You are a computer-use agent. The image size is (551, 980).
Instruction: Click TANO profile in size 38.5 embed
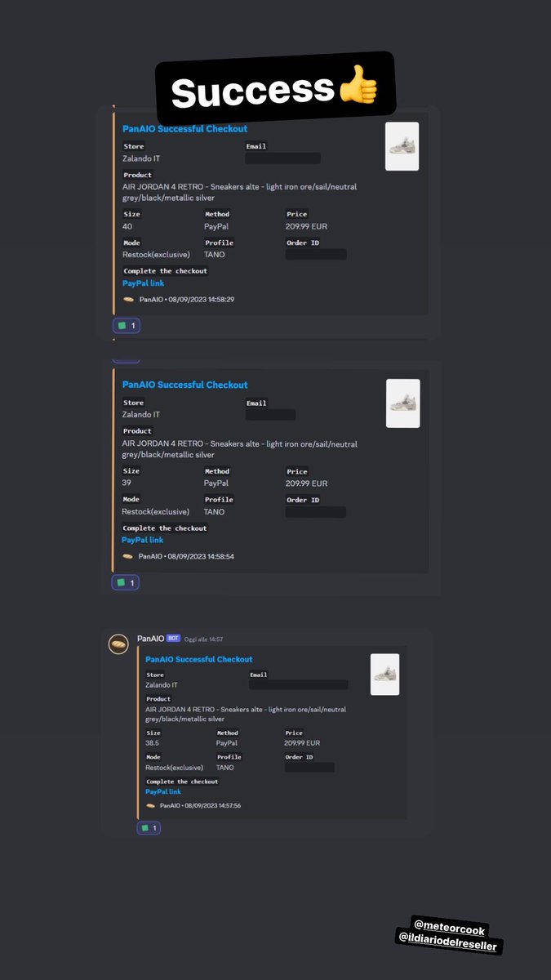pyautogui.click(x=225, y=768)
